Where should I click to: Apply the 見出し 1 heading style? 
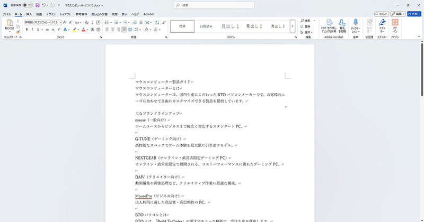pyautogui.click(x=230, y=26)
